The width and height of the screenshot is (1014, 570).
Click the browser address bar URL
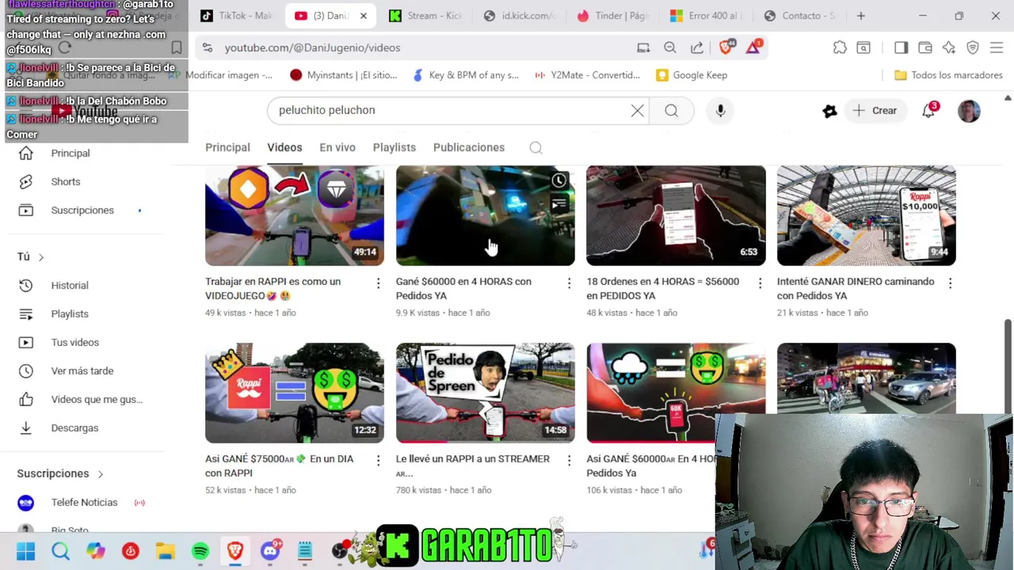point(312,47)
